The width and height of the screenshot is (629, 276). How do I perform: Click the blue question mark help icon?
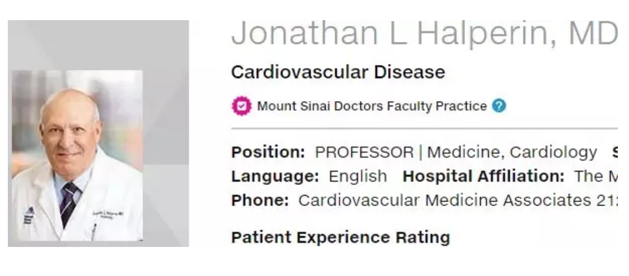(x=499, y=106)
